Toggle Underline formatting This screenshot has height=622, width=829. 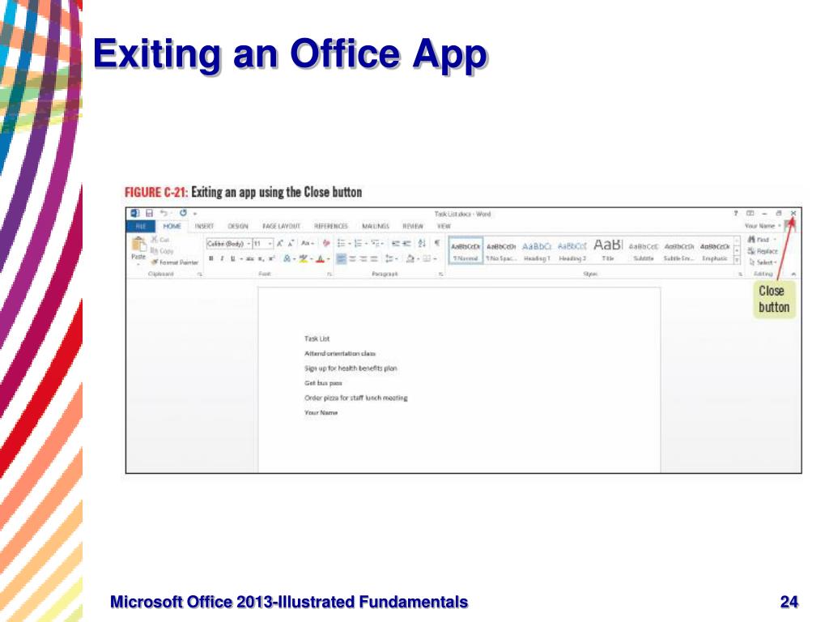pos(232,258)
